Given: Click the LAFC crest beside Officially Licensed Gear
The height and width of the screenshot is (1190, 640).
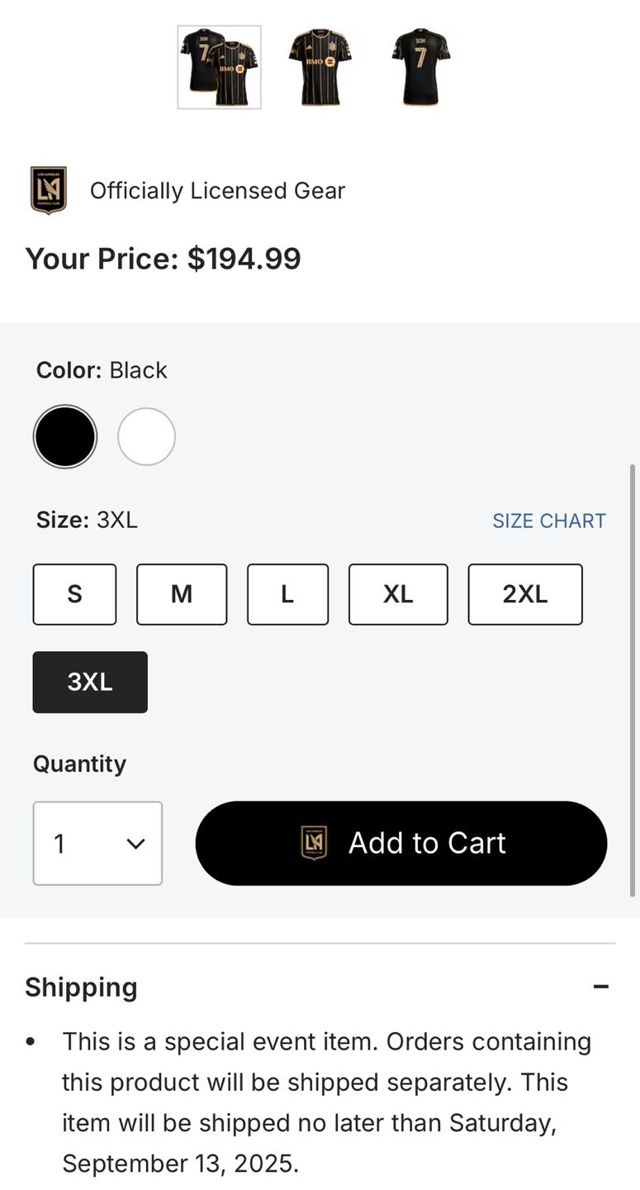Looking at the screenshot, I should coord(48,190).
